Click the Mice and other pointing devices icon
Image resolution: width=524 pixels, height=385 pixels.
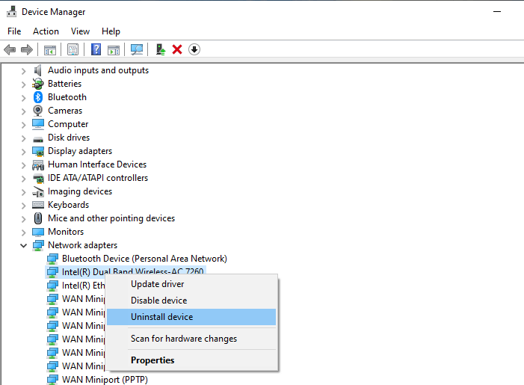(x=38, y=218)
